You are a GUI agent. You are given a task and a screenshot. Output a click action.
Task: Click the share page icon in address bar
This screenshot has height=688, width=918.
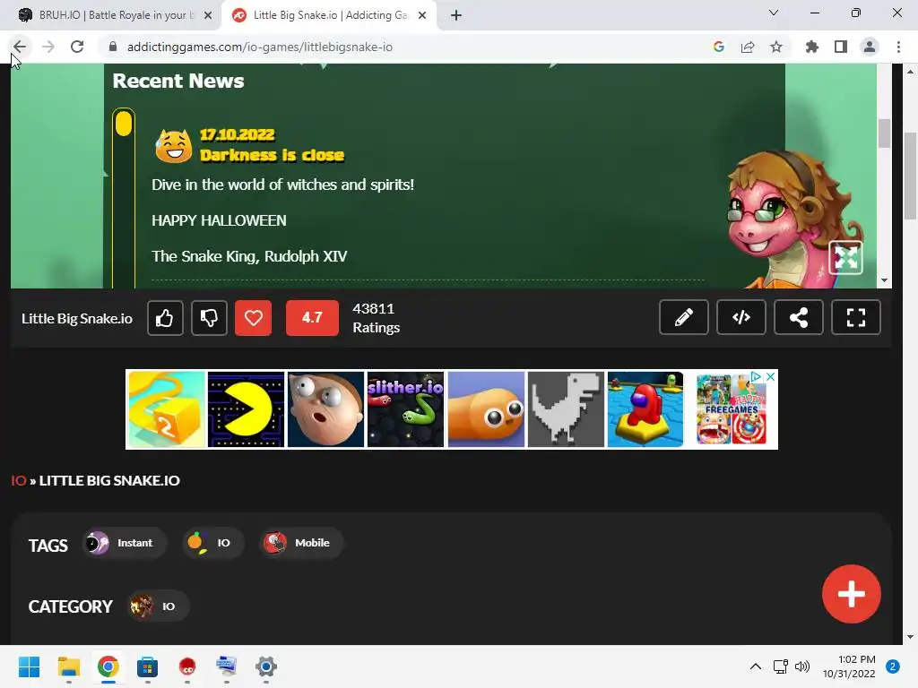[x=748, y=47]
